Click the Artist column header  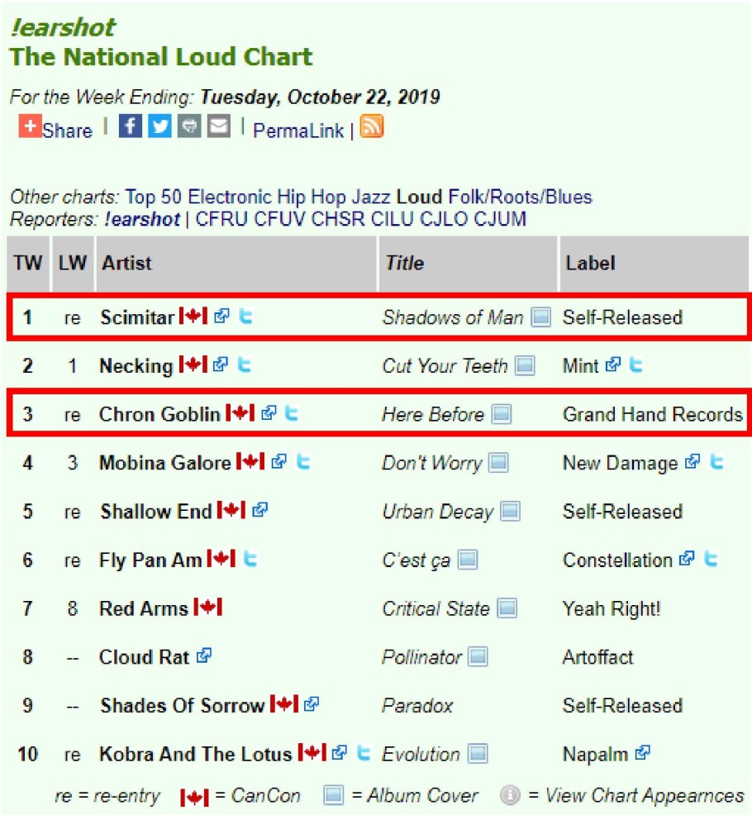tap(126, 264)
